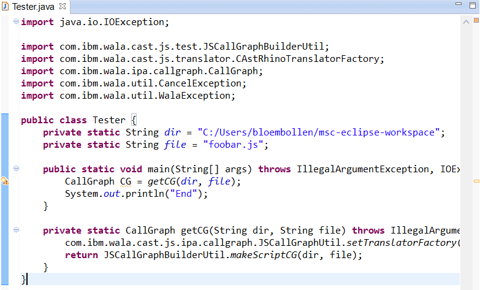This screenshot has width=480, height=290.
Task: Click the Tester class name in declaration
Action: pyautogui.click(x=109, y=120)
